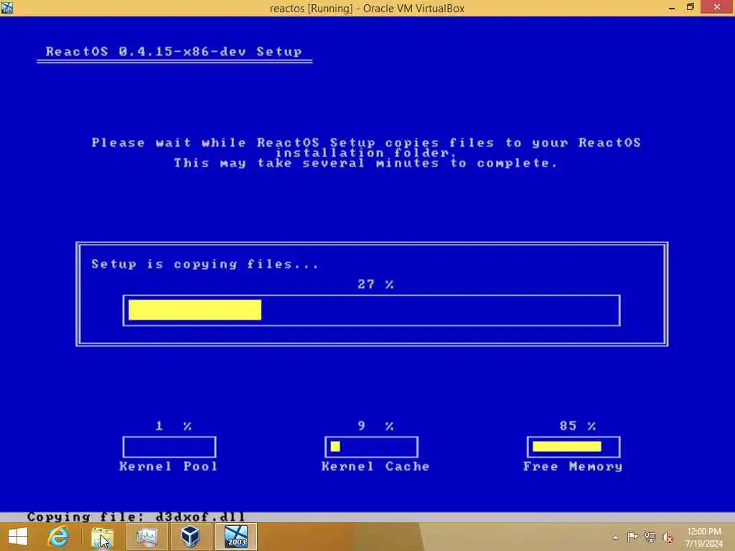735x551 pixels.
Task: Show hidden system tray icons
Action: point(615,537)
